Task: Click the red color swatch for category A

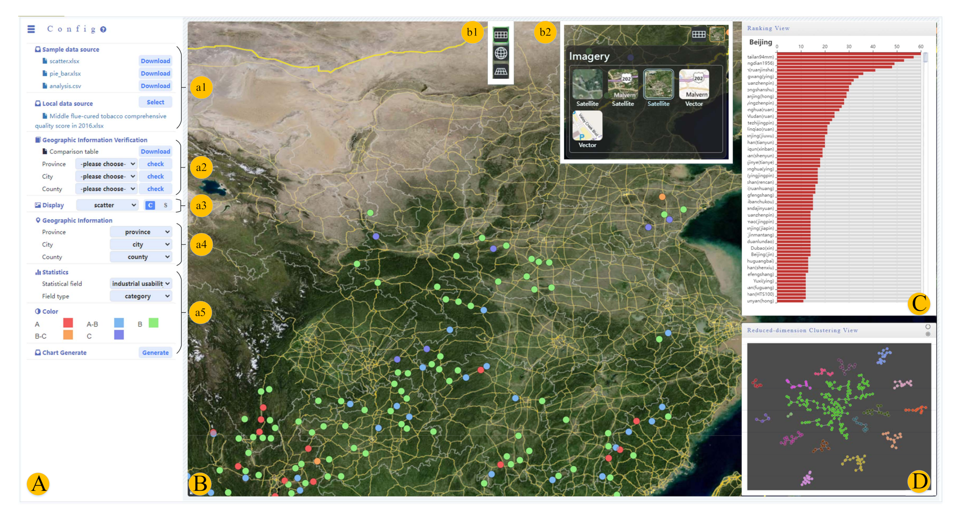Action: point(68,323)
